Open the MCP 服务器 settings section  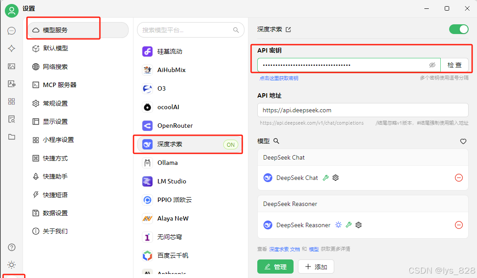78,85
